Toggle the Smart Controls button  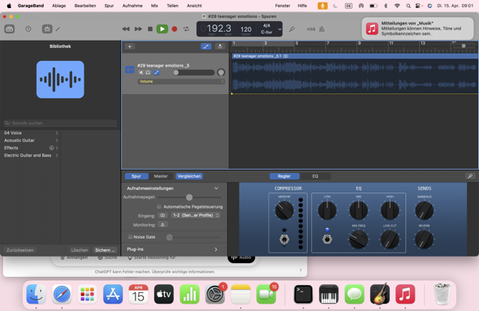tap(47, 29)
